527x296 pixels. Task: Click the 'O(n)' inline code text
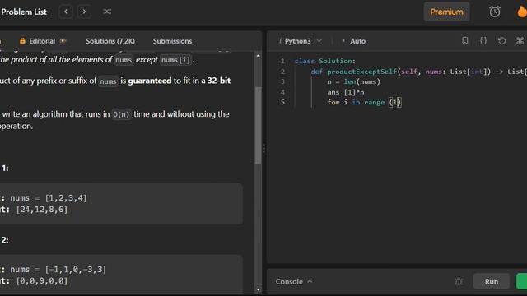tap(121, 114)
